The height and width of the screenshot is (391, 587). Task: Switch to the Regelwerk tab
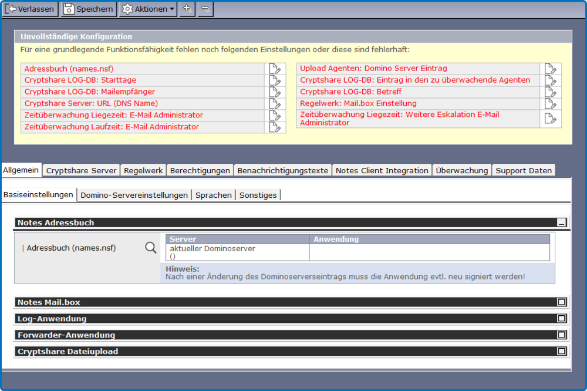[143, 170]
